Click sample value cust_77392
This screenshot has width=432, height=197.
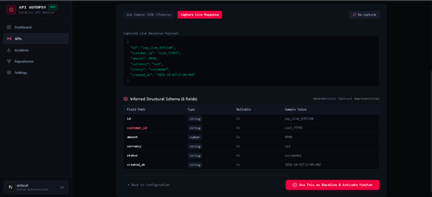pos(294,128)
